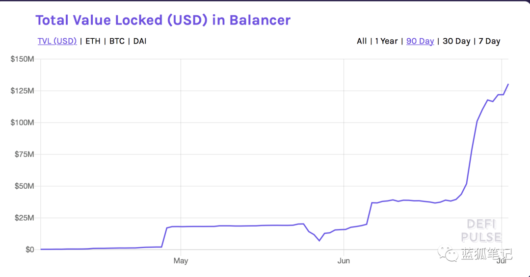Viewport: 530px width, 277px height.
Task: Switch chart metric to BTC
Action: [117, 41]
